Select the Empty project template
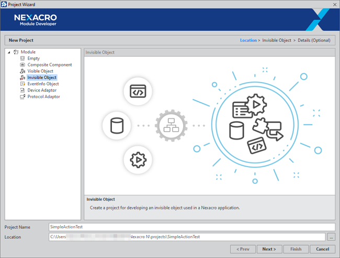This screenshot has height=258, width=340. 33,58
